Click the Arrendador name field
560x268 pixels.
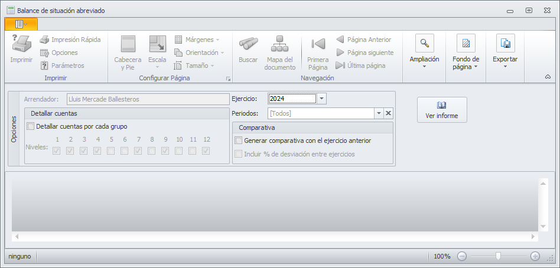click(148, 99)
